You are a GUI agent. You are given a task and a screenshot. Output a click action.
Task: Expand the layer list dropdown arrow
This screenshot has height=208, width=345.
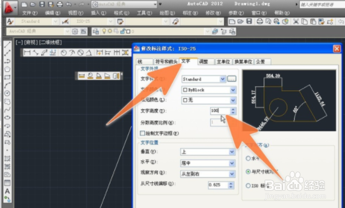pyautogui.click(x=207, y=32)
